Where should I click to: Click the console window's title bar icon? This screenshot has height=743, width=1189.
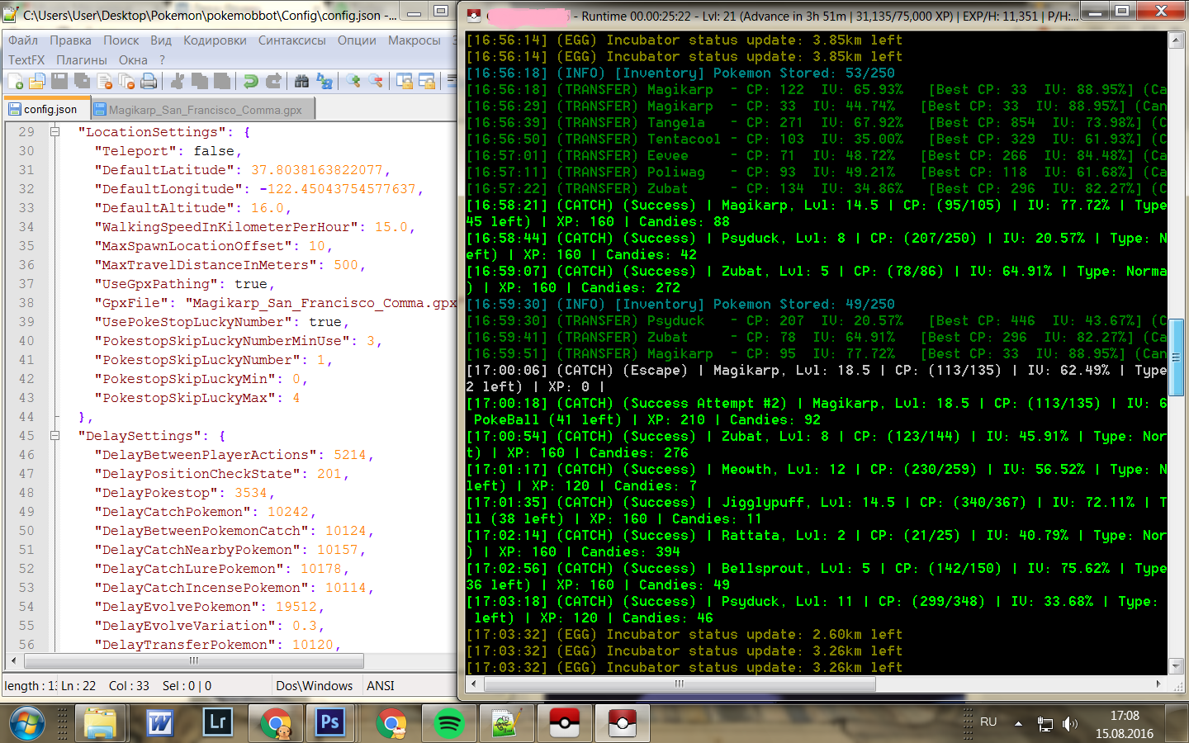pos(474,16)
